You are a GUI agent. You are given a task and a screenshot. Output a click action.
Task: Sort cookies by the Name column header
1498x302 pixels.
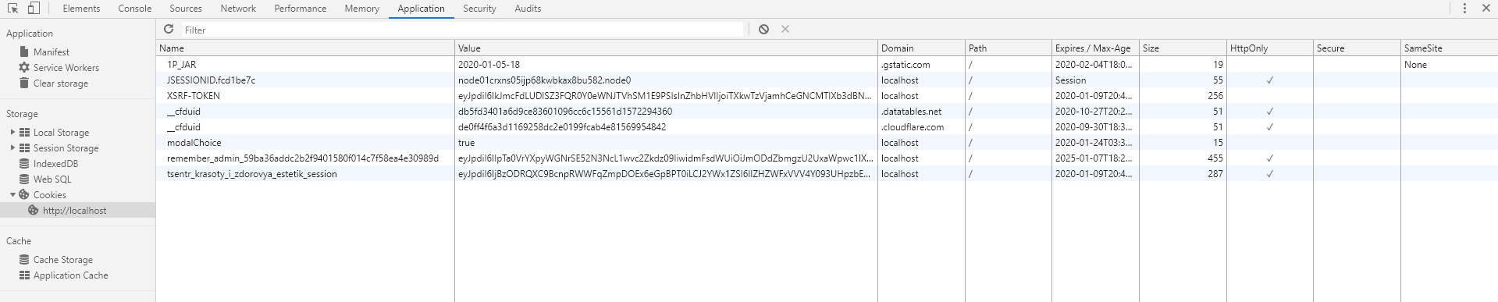point(305,48)
